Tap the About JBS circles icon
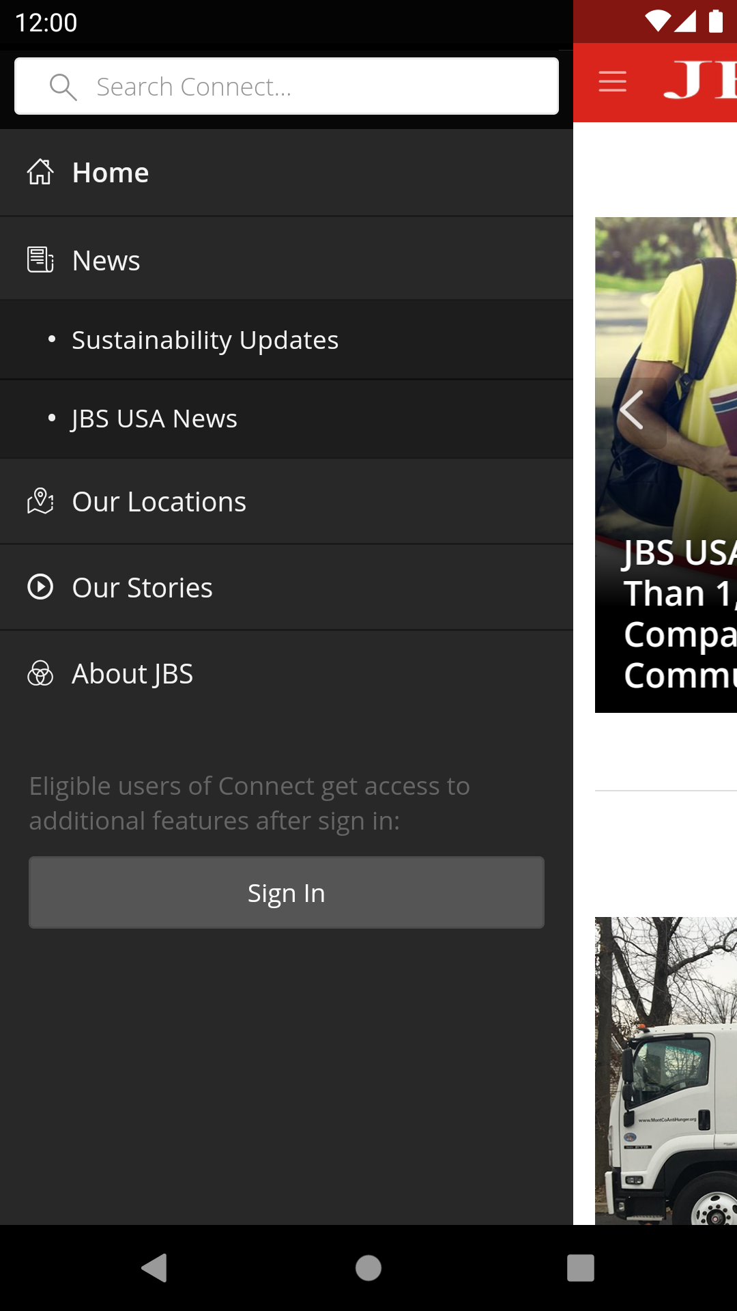 pyautogui.click(x=40, y=673)
